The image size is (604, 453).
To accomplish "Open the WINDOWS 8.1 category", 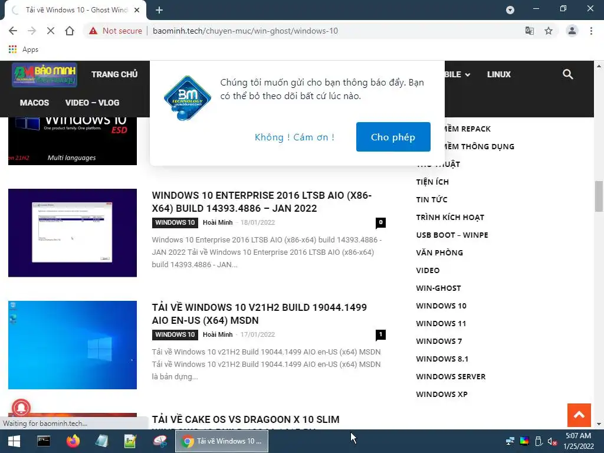I will coord(442,359).
